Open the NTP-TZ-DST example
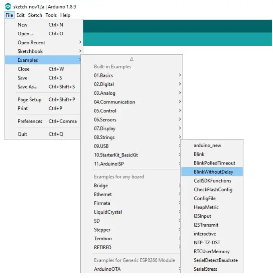The width and height of the screenshot is (273, 278). tap(212, 243)
